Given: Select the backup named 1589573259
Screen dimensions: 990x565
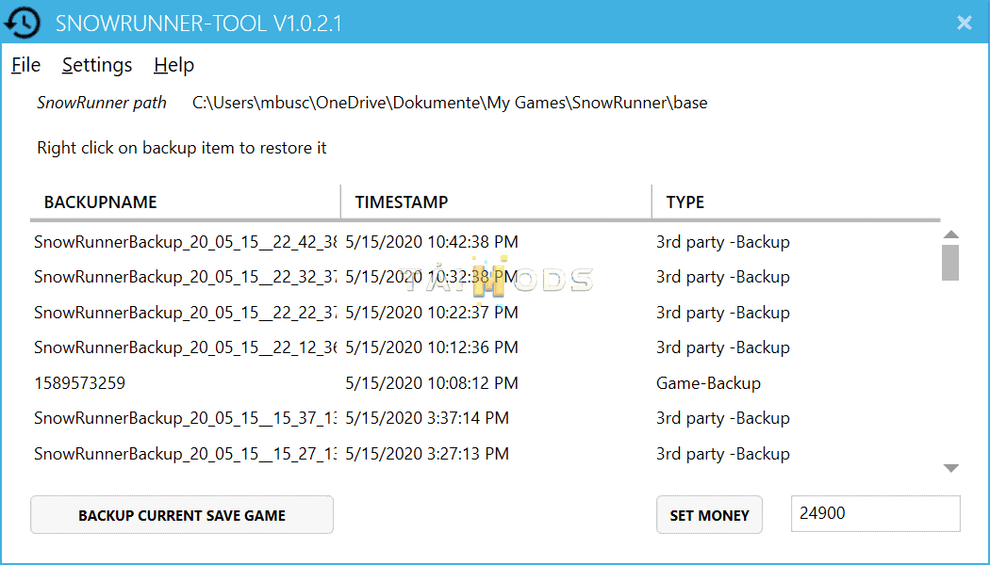Looking at the screenshot, I should tap(79, 382).
